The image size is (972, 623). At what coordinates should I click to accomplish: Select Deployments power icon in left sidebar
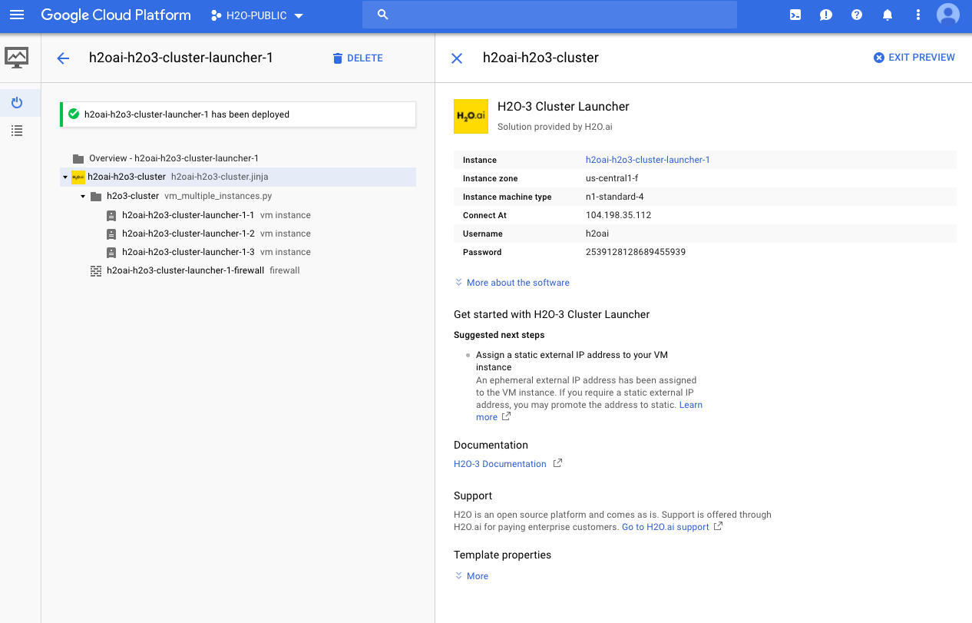(17, 102)
